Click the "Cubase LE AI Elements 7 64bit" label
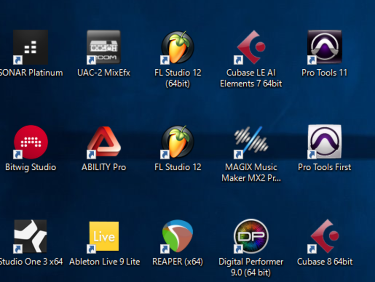Image resolution: width=375 pixels, height=282 pixels. pyautogui.click(x=251, y=78)
